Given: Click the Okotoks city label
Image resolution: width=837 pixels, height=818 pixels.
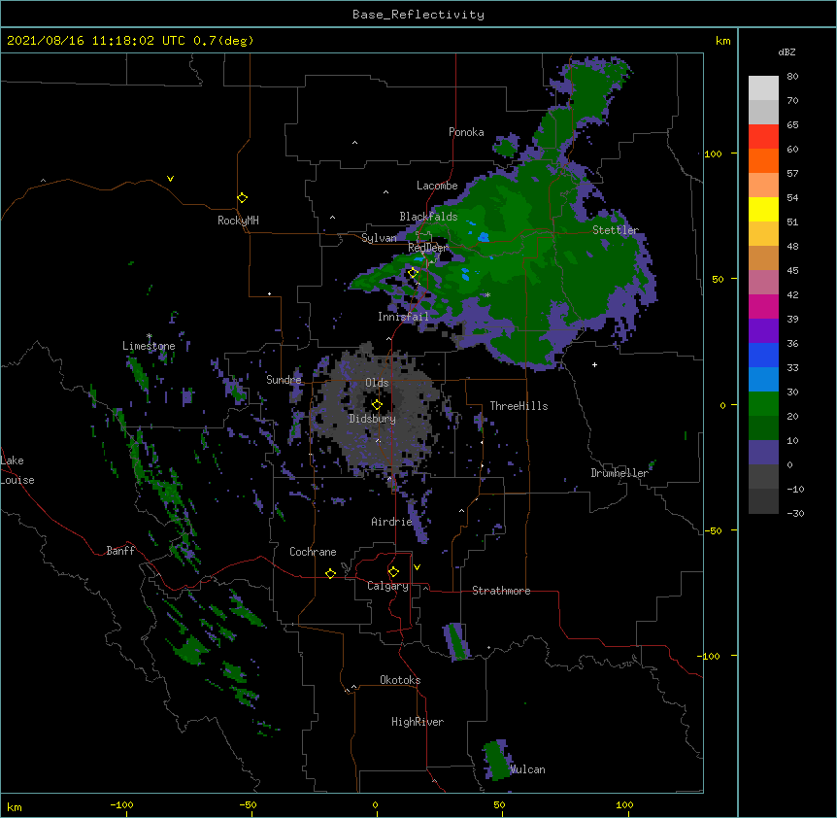Looking at the screenshot, I should tap(400, 680).
